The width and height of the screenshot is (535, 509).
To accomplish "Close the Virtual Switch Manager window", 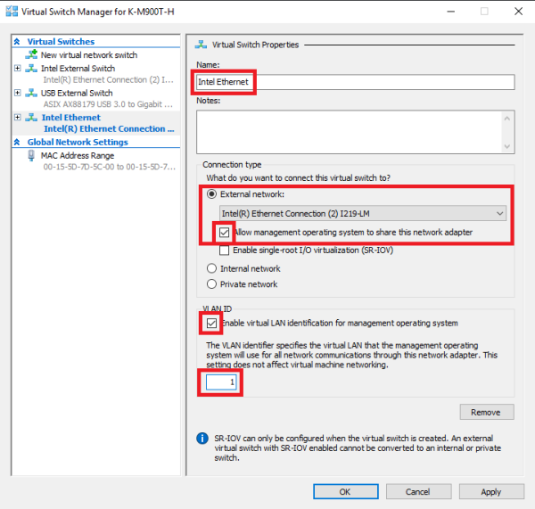I will click(x=519, y=12).
